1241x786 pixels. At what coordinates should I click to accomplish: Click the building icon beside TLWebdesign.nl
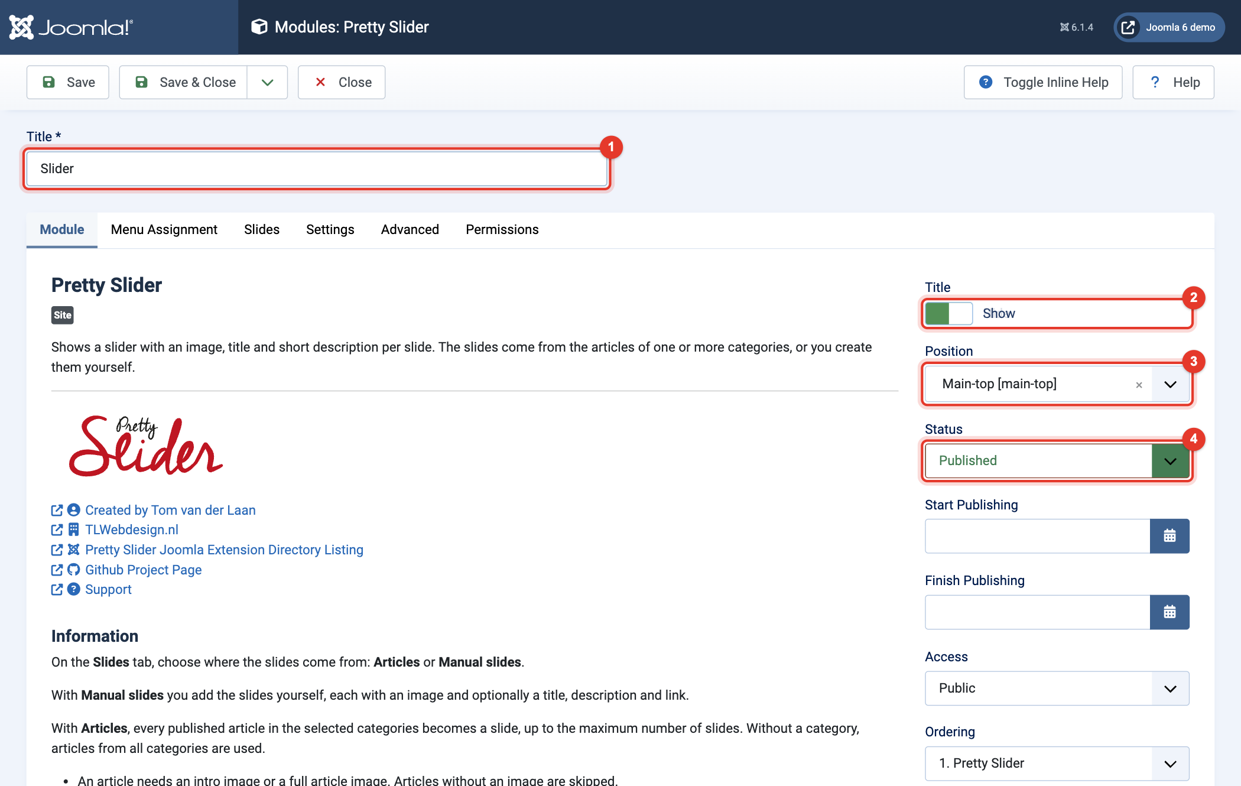(x=73, y=530)
